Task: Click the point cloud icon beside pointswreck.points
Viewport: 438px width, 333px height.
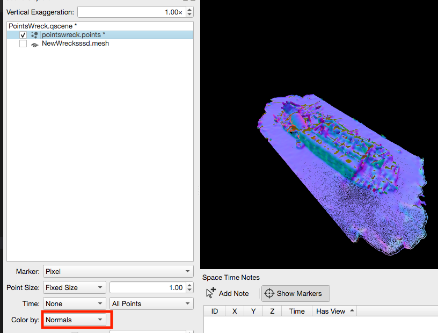Action: (34, 34)
